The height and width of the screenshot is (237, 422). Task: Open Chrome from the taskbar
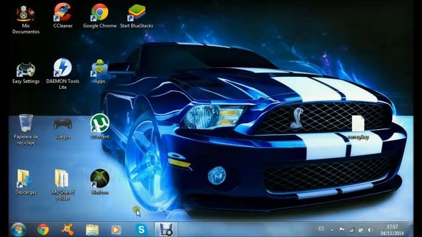coord(43,230)
